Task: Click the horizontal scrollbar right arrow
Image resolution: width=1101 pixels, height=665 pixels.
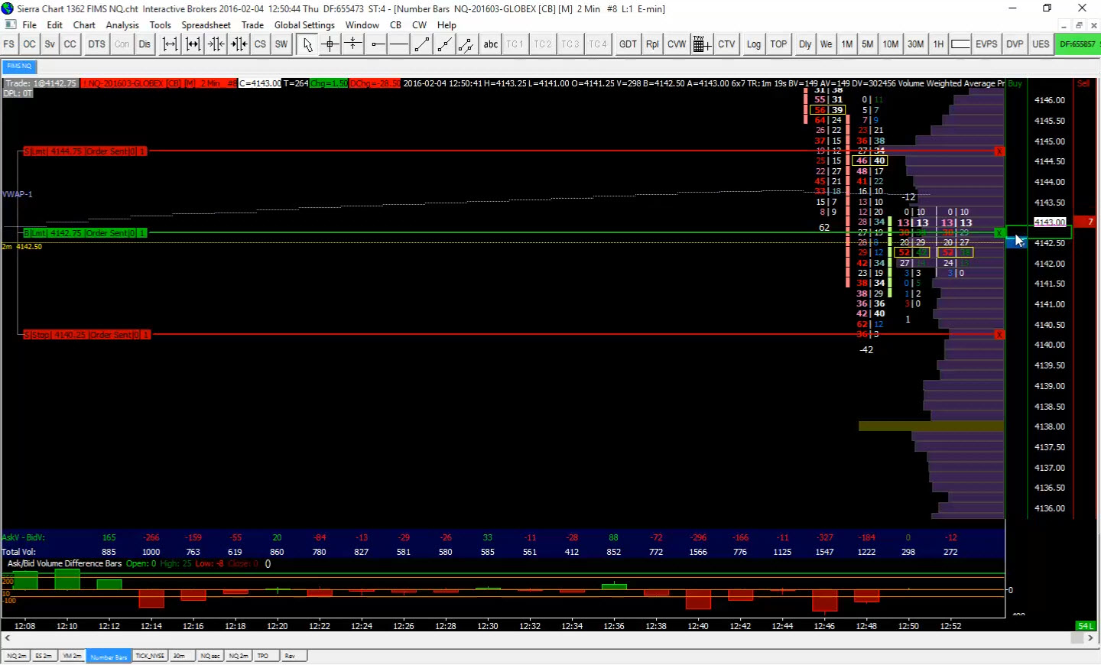Action: [x=1091, y=637]
